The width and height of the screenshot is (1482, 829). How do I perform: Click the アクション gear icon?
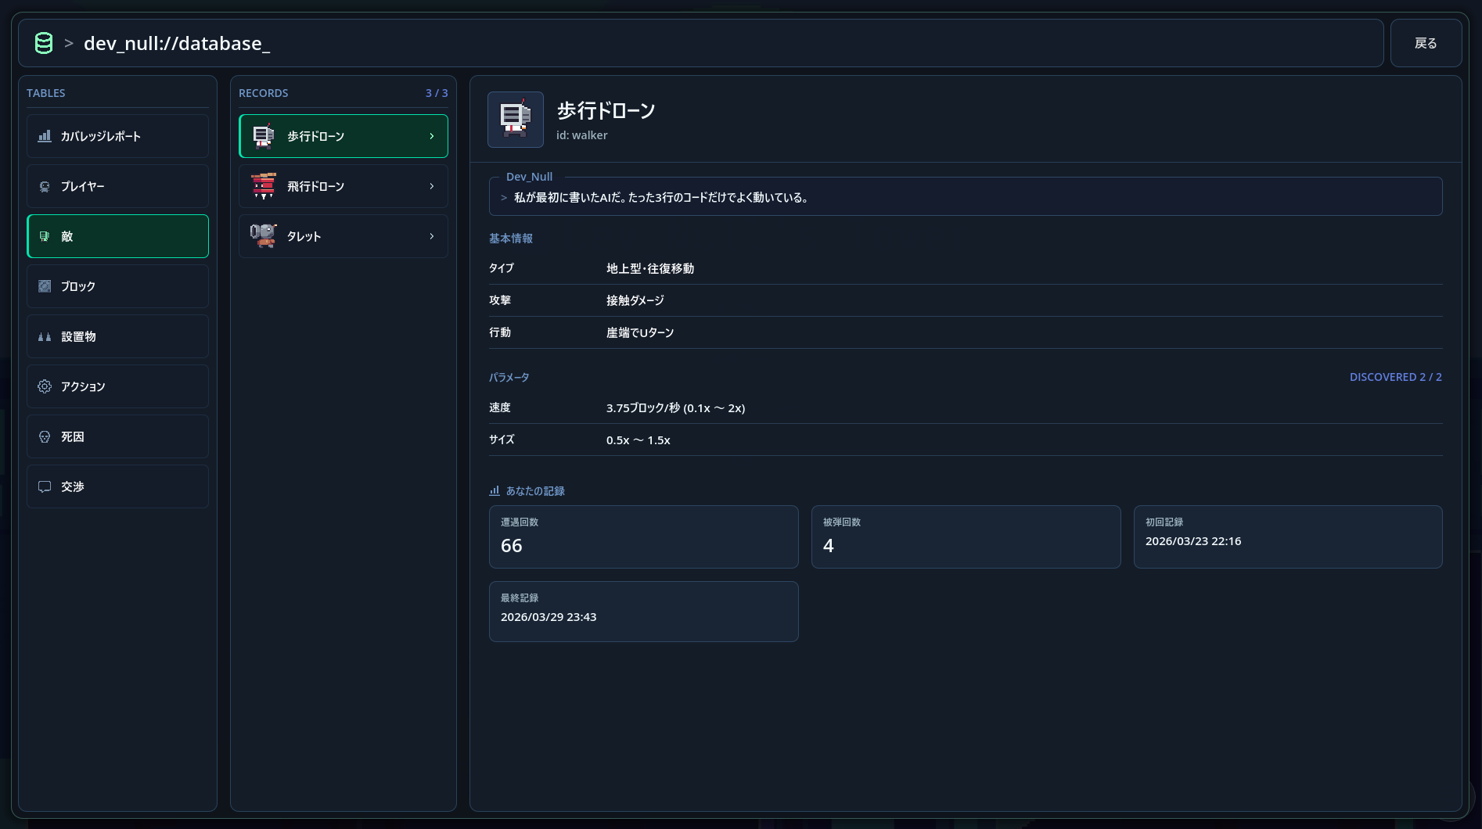[45, 386]
